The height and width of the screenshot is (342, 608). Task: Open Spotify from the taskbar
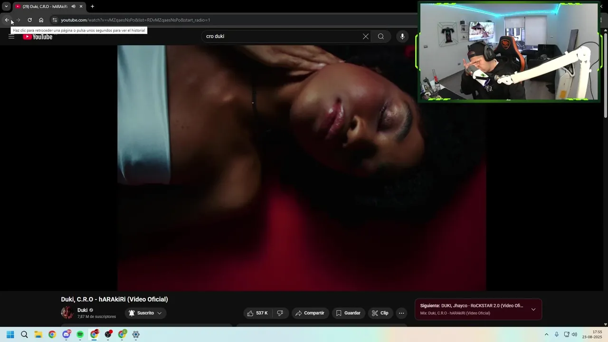pyautogui.click(x=80, y=334)
